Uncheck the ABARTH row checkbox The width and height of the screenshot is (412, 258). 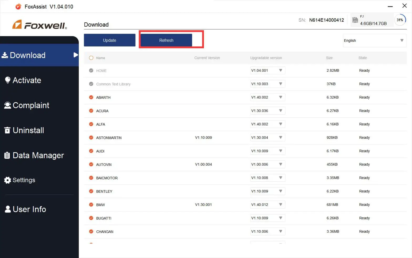tap(91, 97)
